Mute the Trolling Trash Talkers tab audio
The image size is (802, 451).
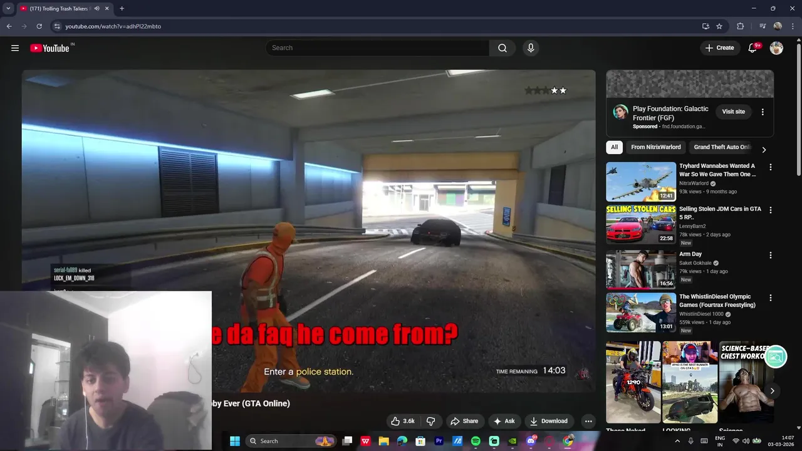[x=96, y=9]
